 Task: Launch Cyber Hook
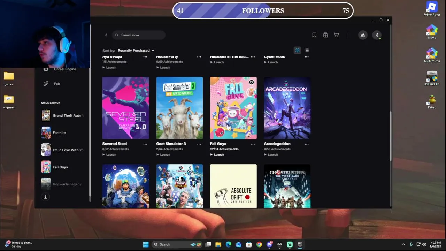271,62
